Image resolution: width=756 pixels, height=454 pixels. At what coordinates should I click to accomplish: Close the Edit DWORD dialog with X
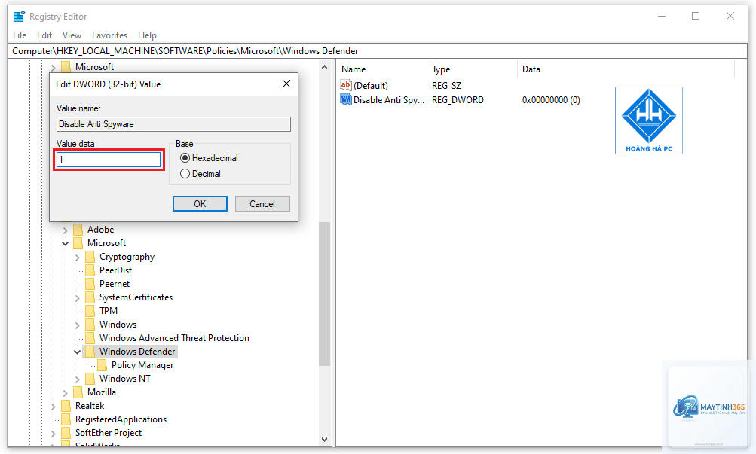coord(286,84)
